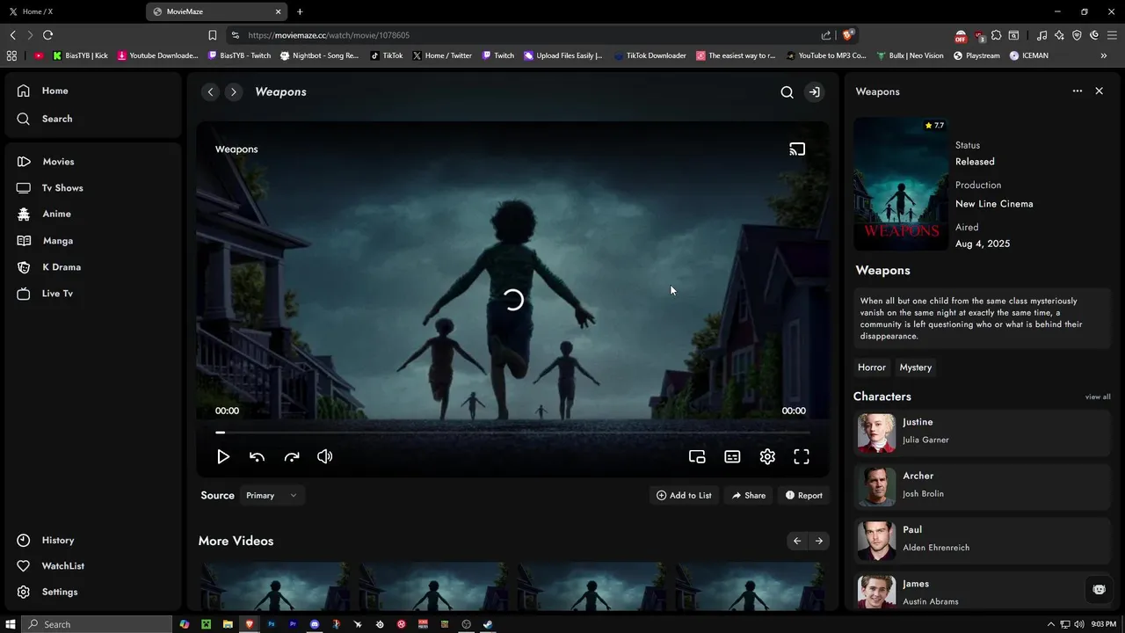The image size is (1125, 633).
Task: Click view all characters link
Action: pyautogui.click(x=1098, y=397)
